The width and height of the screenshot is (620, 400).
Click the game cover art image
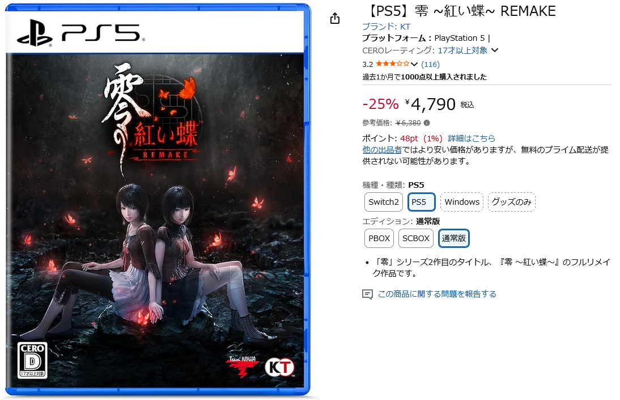[x=158, y=200]
